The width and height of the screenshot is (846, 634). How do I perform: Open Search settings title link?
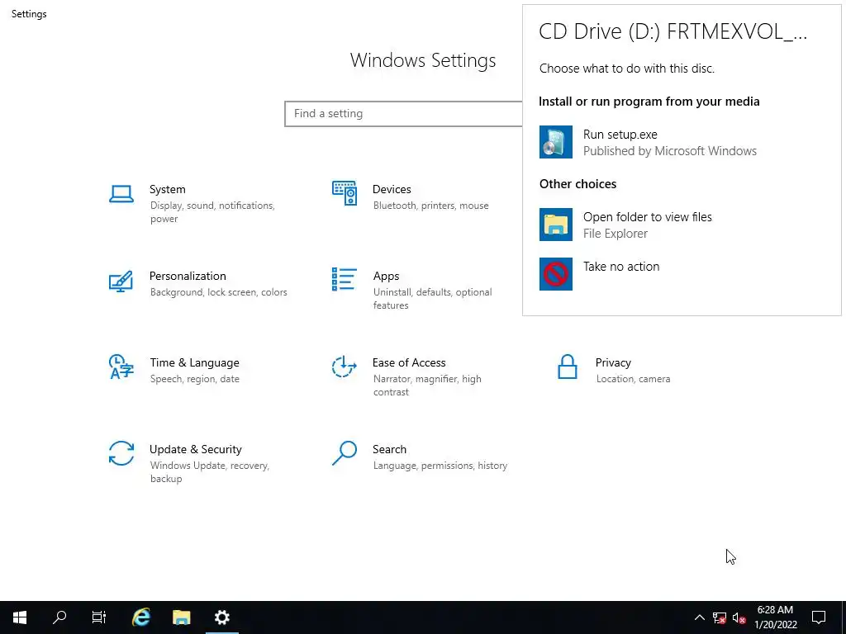tap(390, 450)
